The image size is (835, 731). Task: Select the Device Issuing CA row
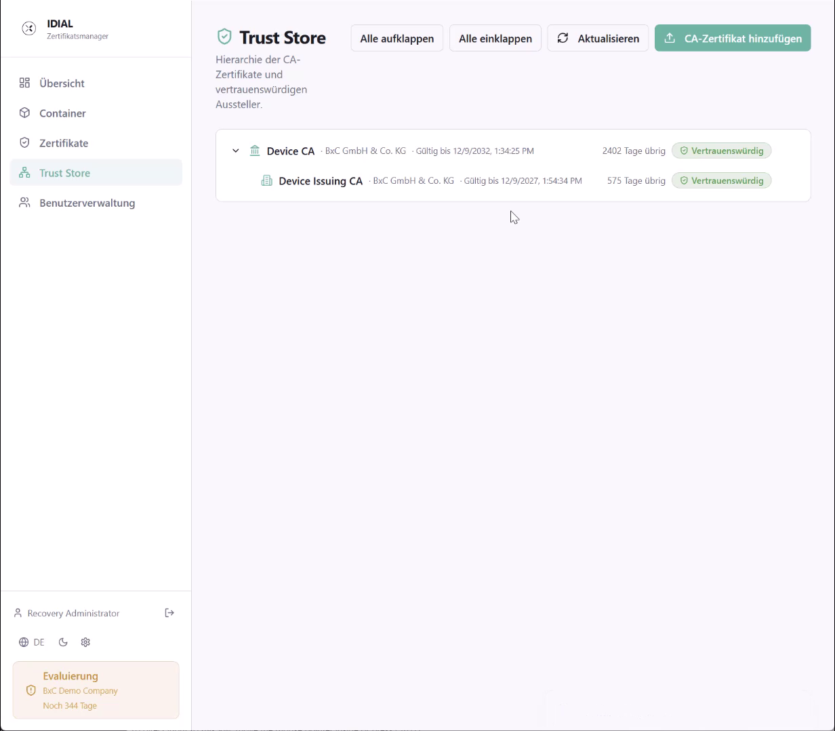click(513, 180)
